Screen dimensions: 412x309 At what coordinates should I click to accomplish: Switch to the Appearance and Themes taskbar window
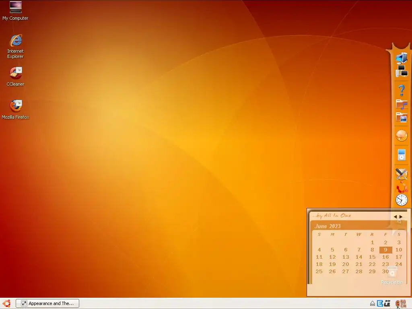coord(47,303)
